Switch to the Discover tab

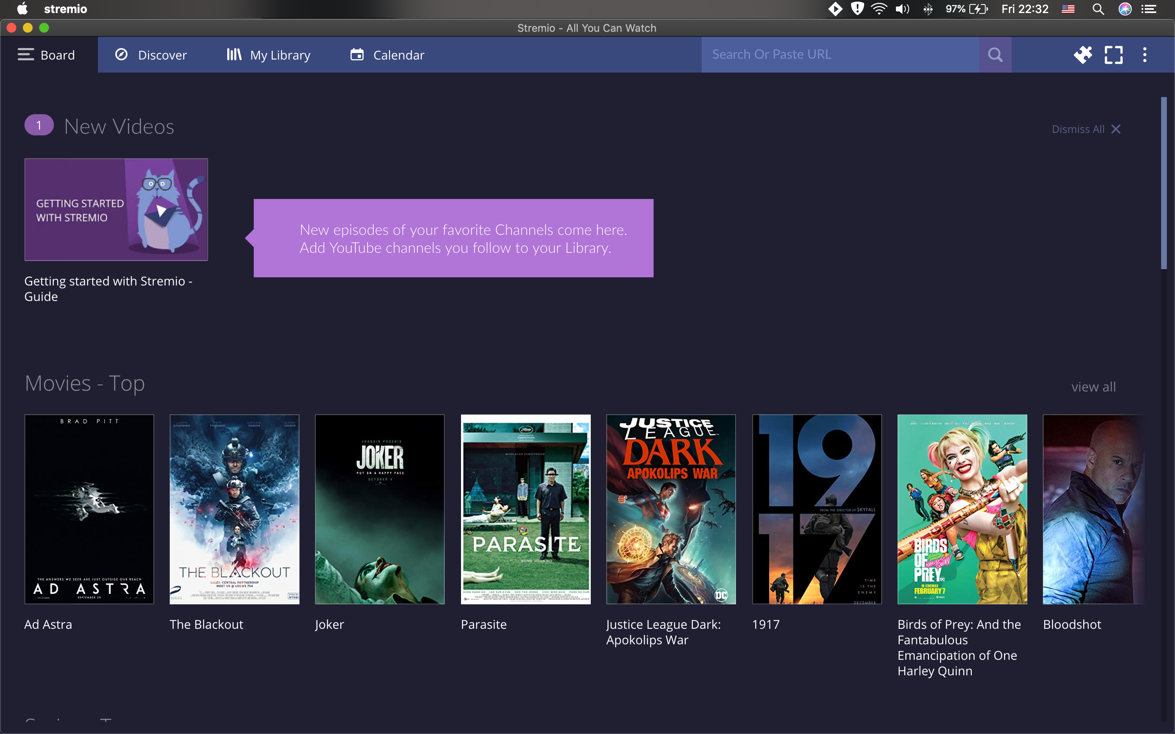pos(151,55)
